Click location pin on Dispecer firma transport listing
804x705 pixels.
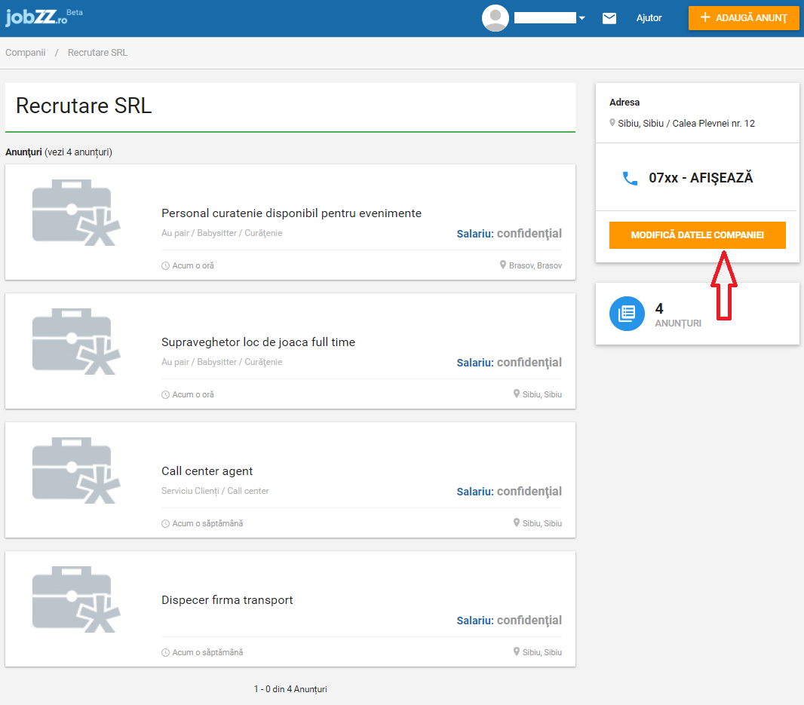click(517, 651)
